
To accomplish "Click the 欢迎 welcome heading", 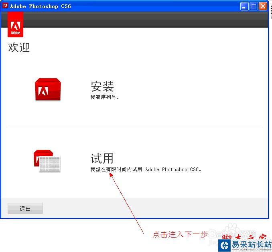I will click(19, 47).
